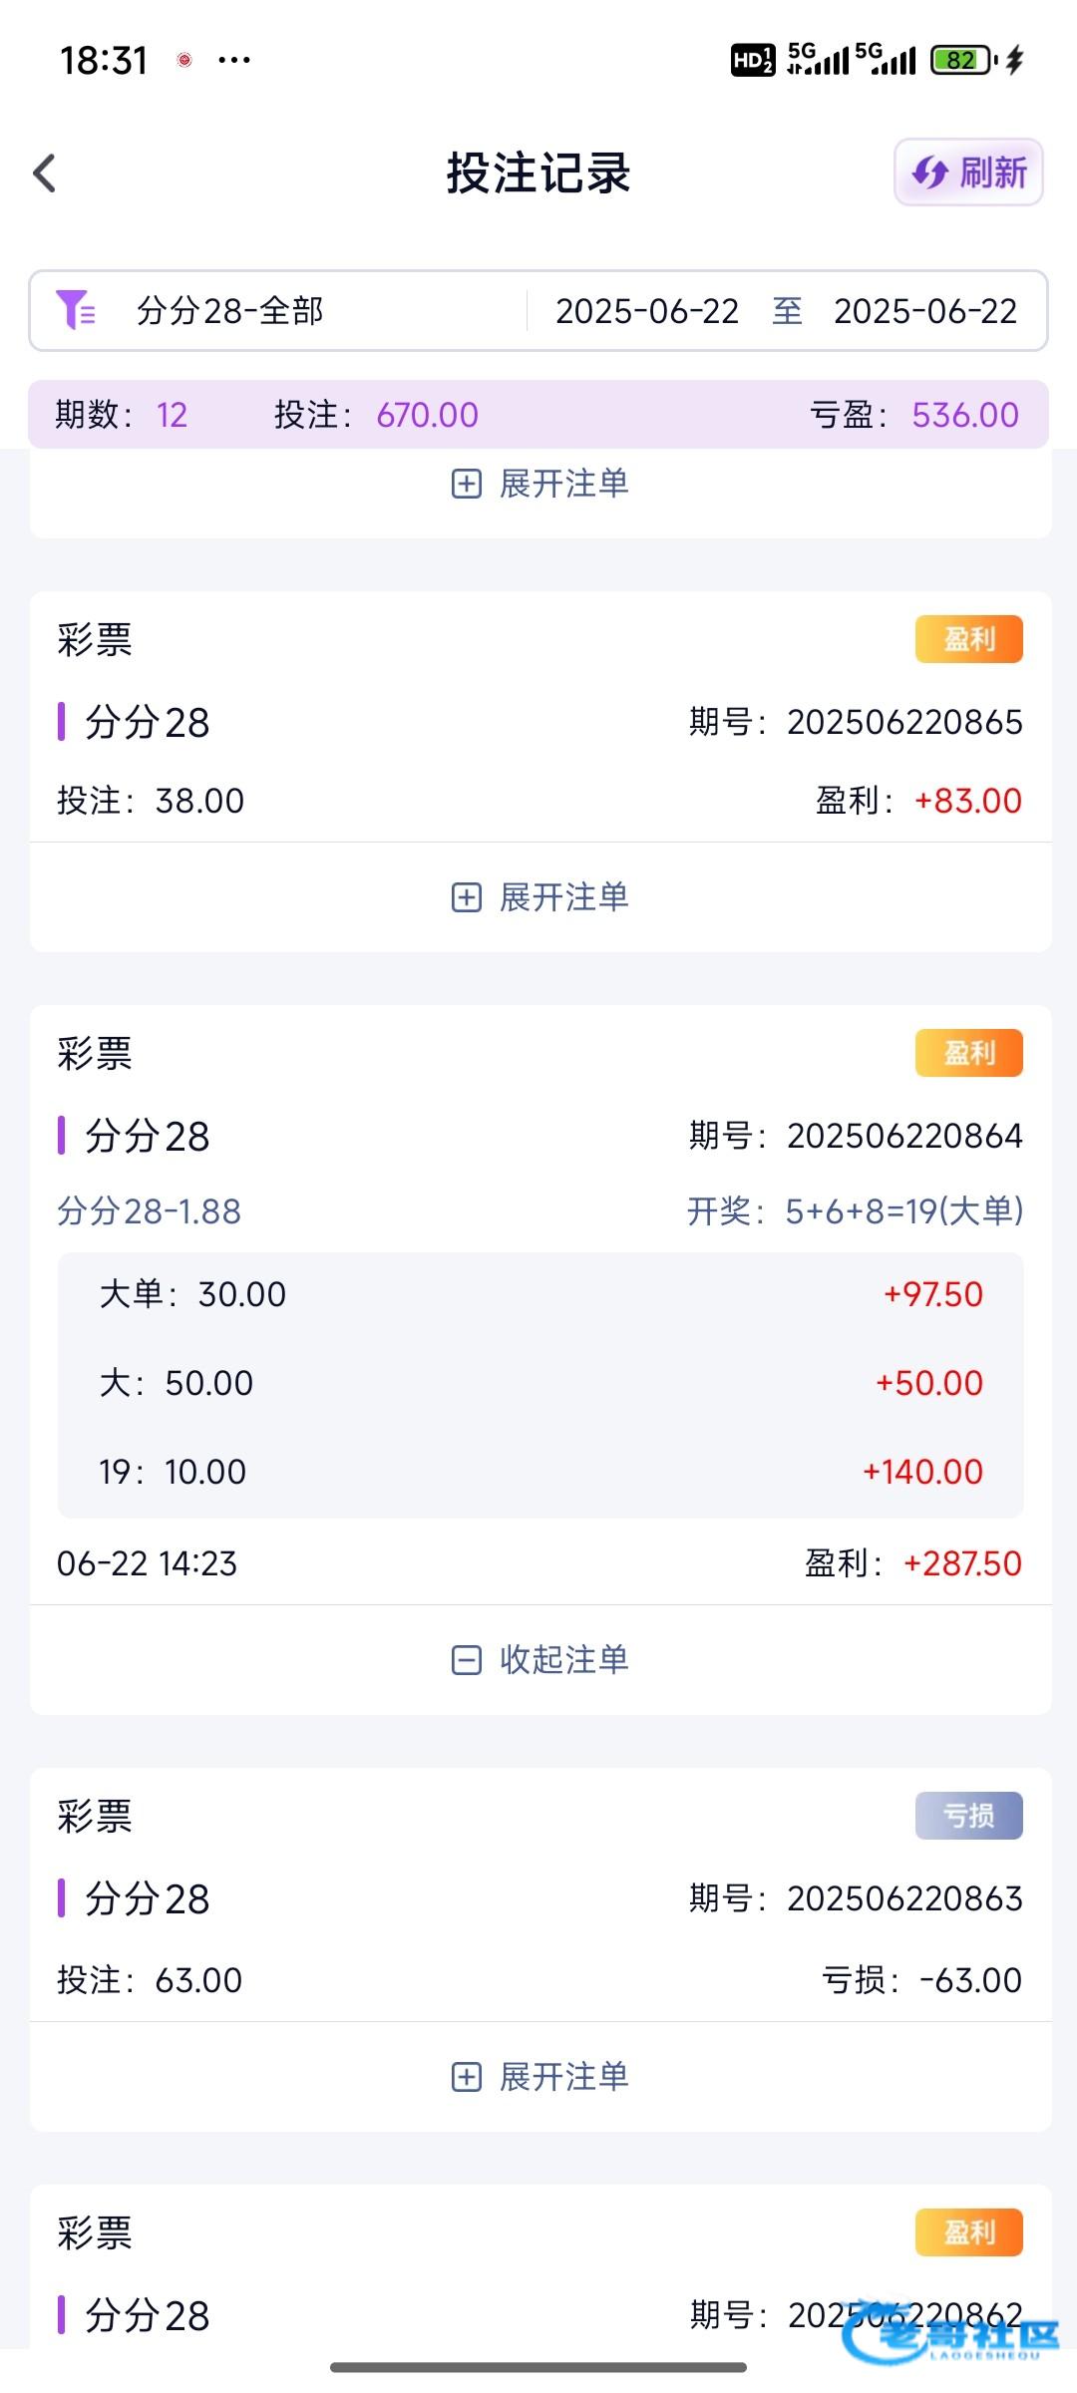Pick the start date 2025-06-22

click(646, 311)
